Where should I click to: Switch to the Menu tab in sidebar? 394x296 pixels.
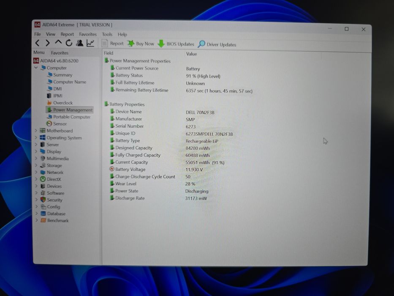pos(39,52)
